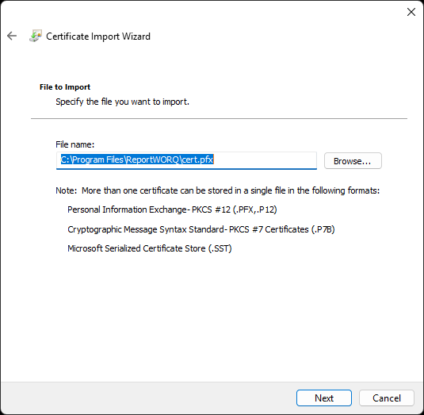Click the PKCS #12 (.PFX,.P12) line

coord(172,209)
